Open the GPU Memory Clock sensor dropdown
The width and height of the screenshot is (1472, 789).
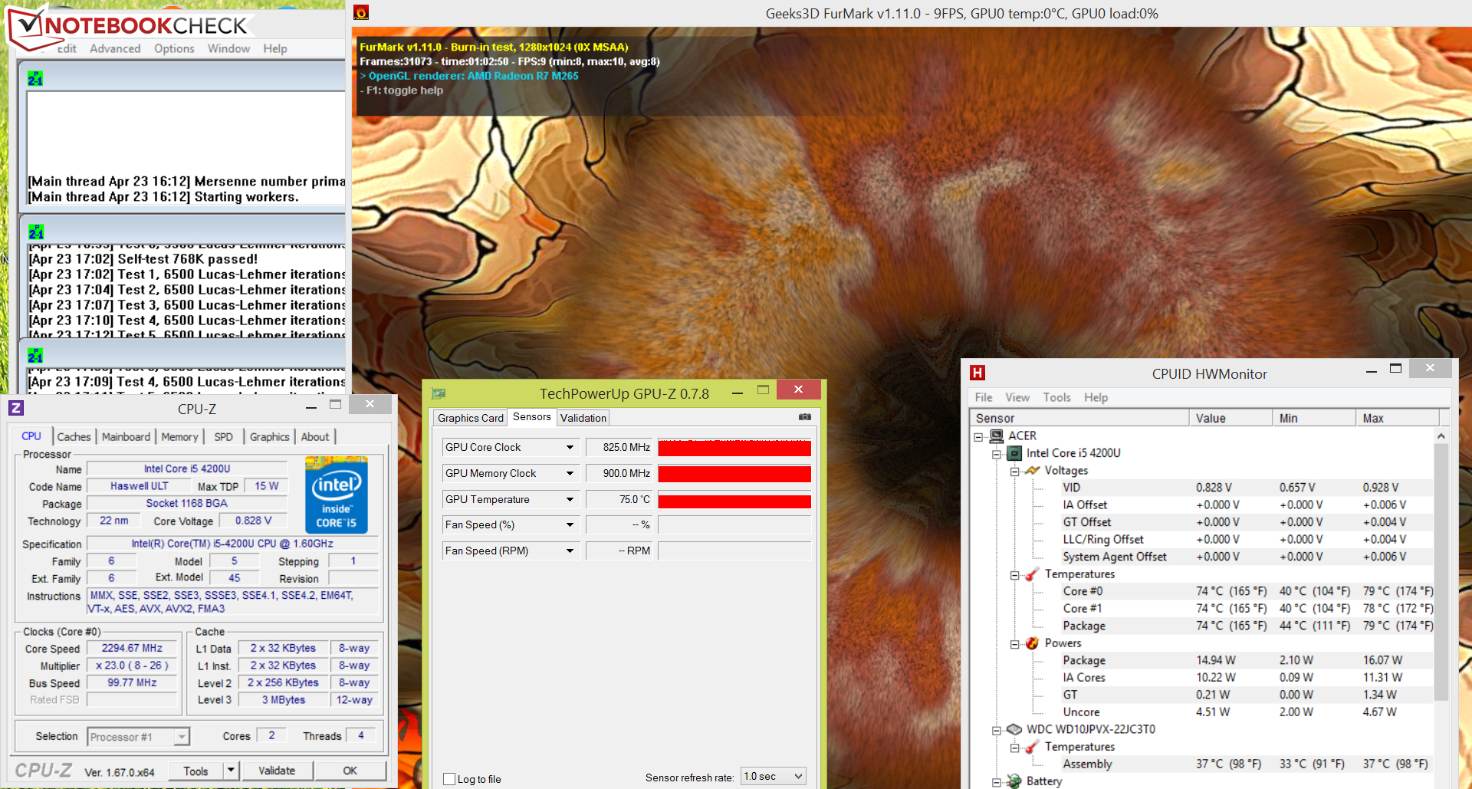(570, 473)
